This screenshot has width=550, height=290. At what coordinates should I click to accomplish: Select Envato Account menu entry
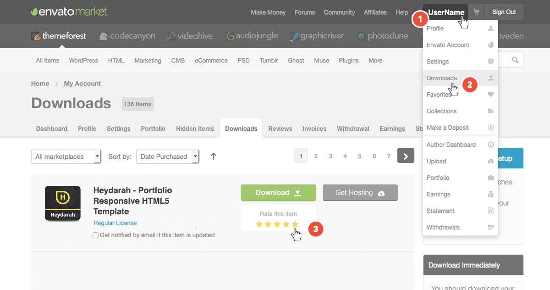click(x=460, y=45)
